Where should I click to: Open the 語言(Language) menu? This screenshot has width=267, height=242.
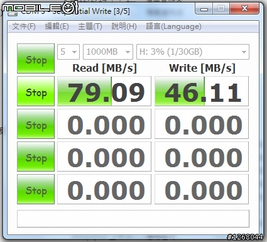(173, 26)
